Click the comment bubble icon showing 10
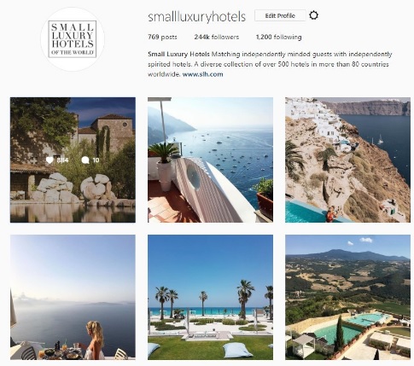The width and height of the screenshot is (414, 366). 85,160
